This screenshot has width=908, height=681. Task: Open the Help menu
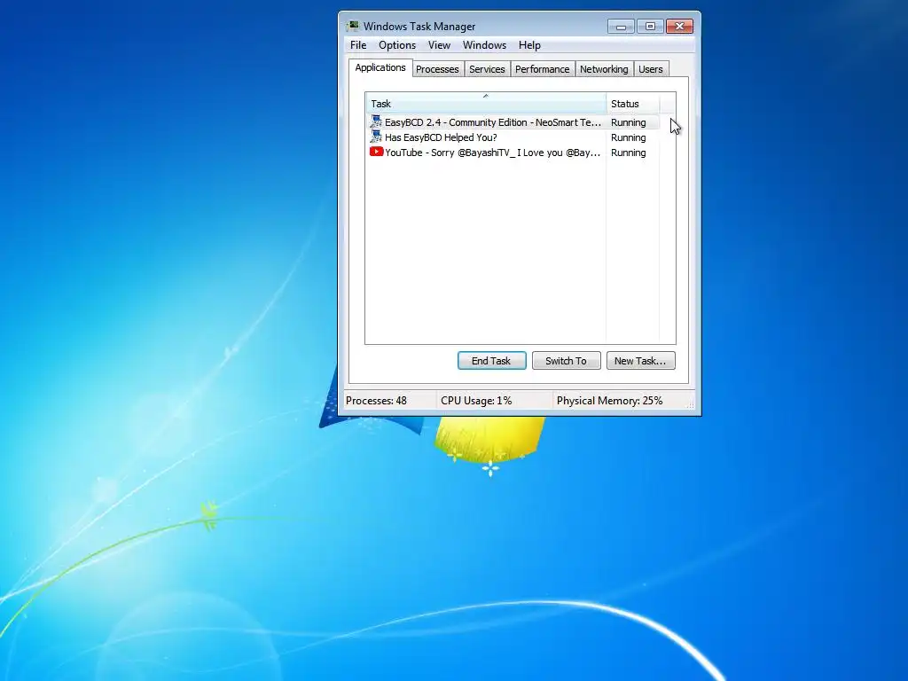click(529, 45)
